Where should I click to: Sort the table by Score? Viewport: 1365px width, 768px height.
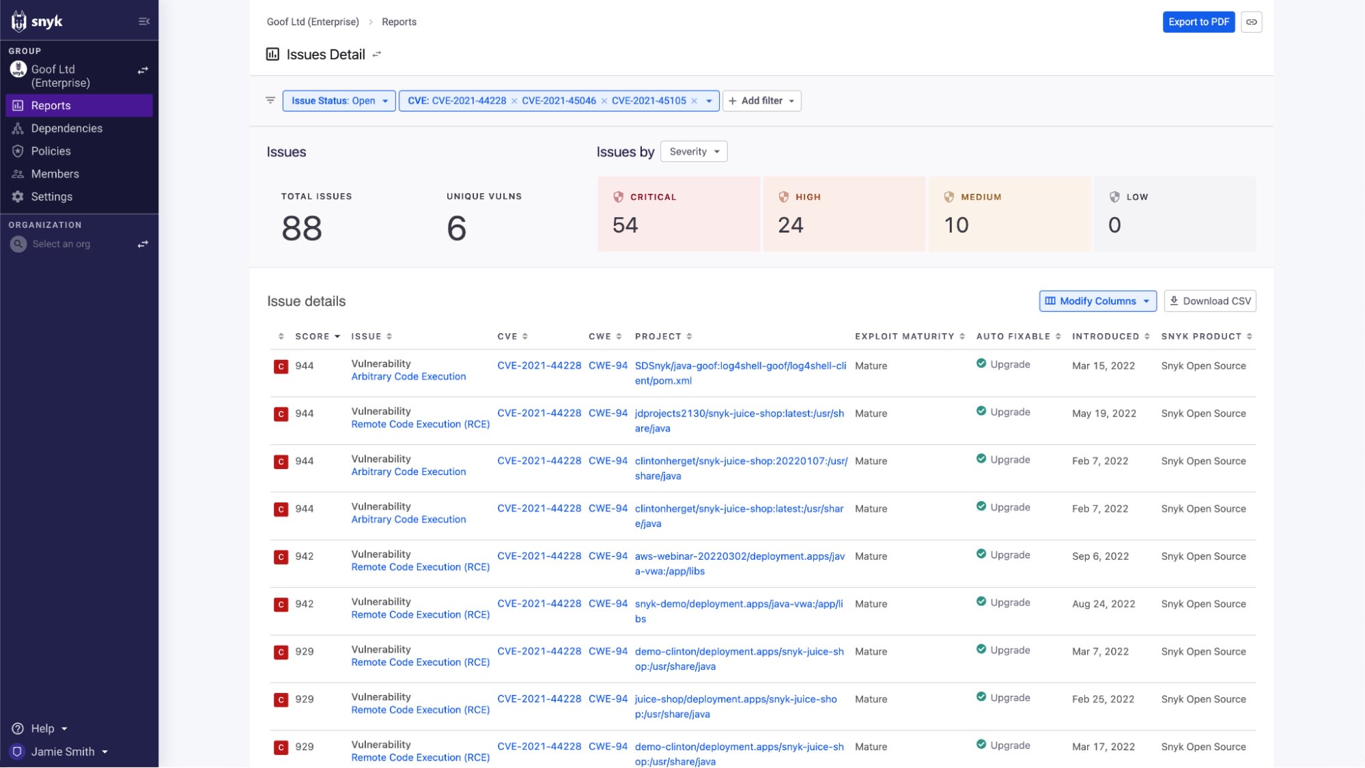coord(318,337)
